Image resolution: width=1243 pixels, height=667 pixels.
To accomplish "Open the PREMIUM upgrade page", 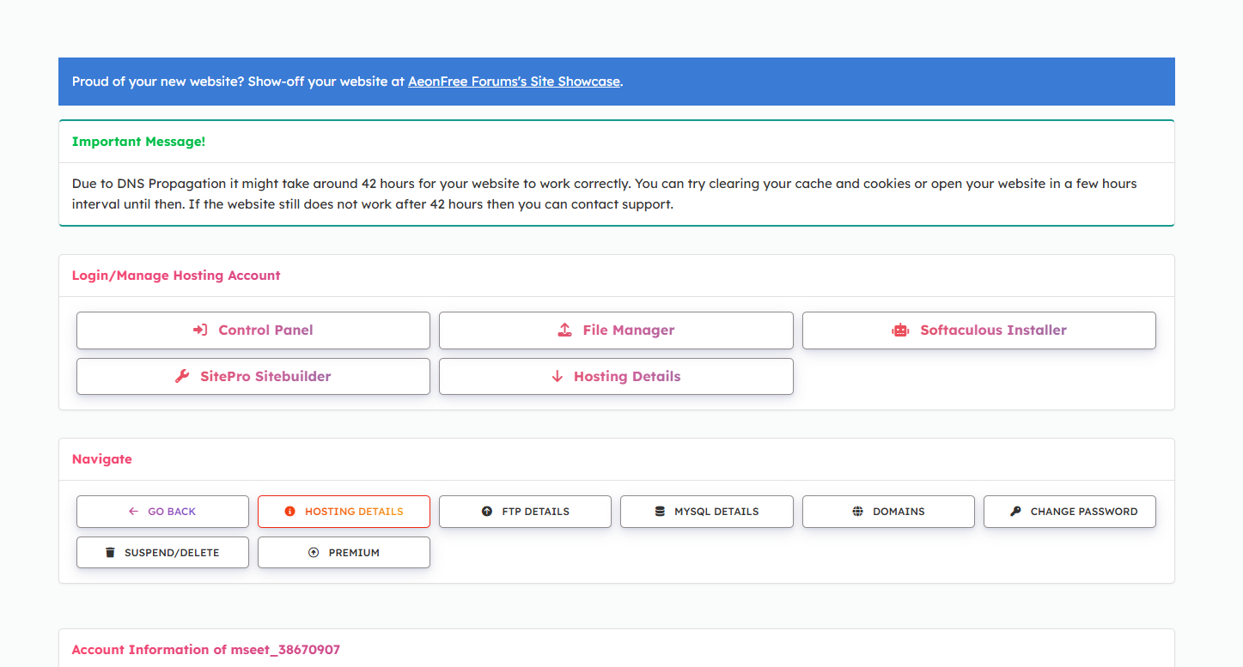I will pos(344,553).
